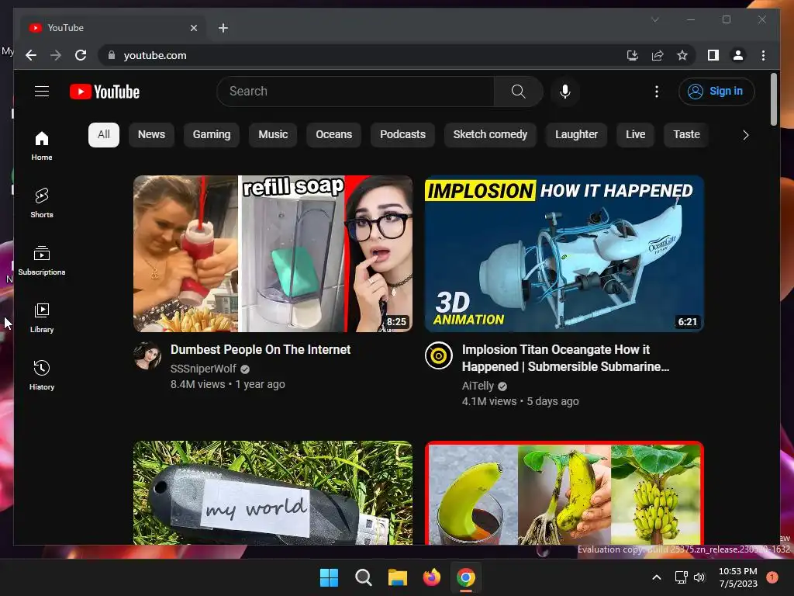The width and height of the screenshot is (794, 596).
Task: Select the Taste filter chip
Action: (686, 135)
